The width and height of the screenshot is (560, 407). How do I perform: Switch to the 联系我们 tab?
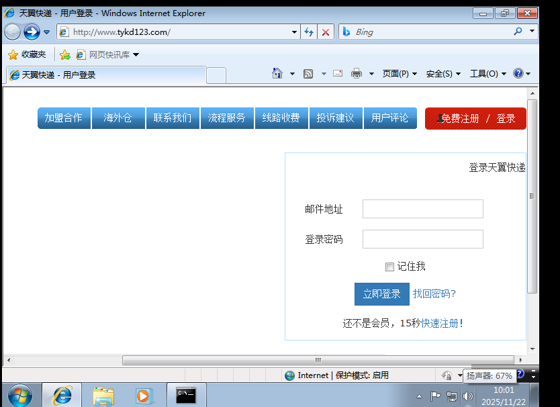173,118
